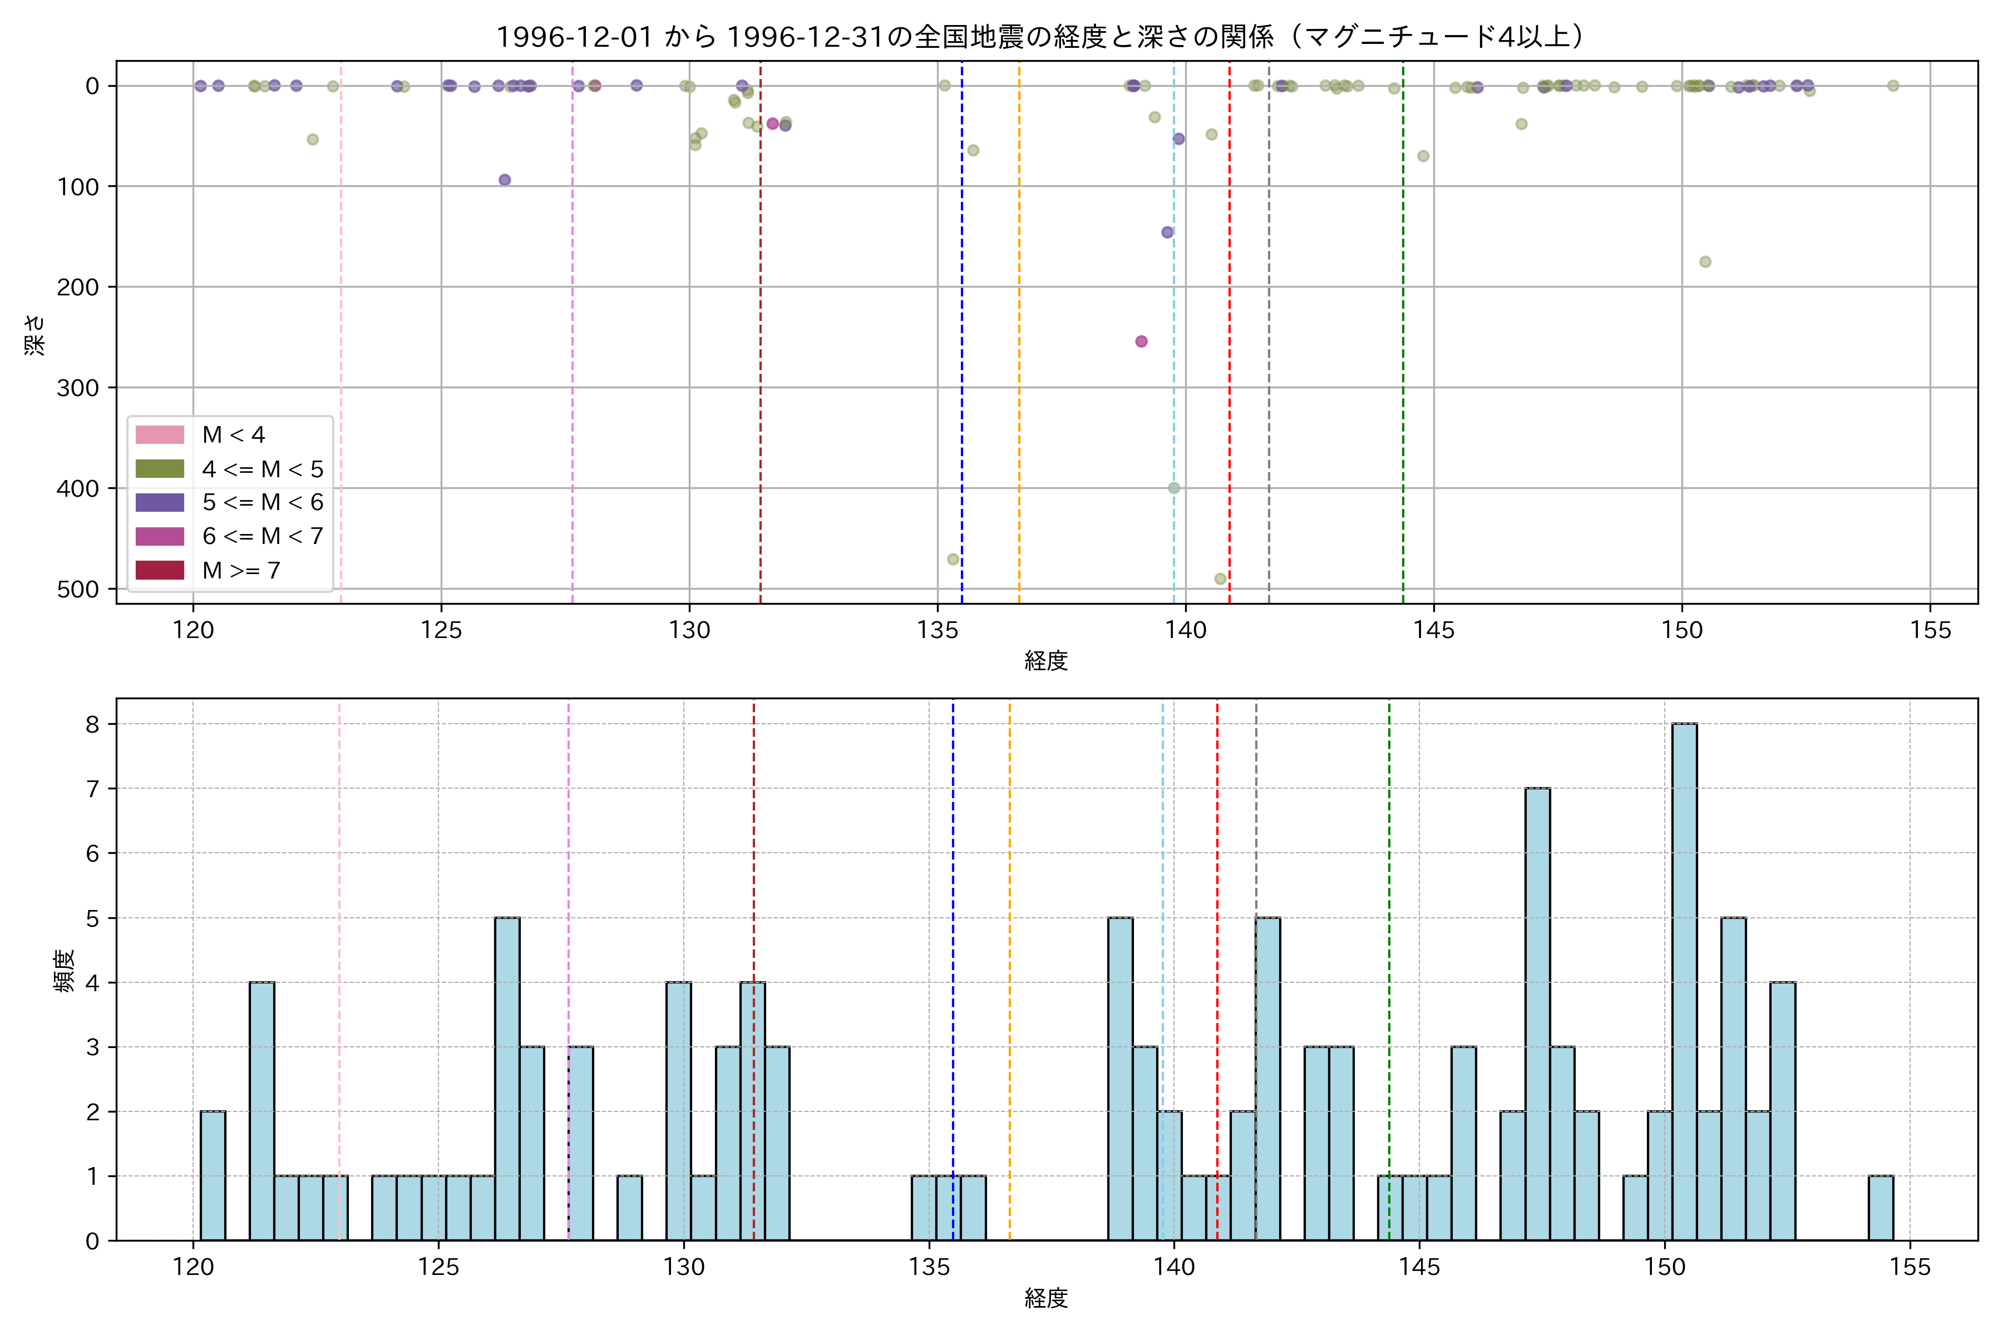Image resolution: width=2003 pixels, height=1335 pixels.
Task: Click the 500 tick label on depth axis
Action: (x=77, y=589)
